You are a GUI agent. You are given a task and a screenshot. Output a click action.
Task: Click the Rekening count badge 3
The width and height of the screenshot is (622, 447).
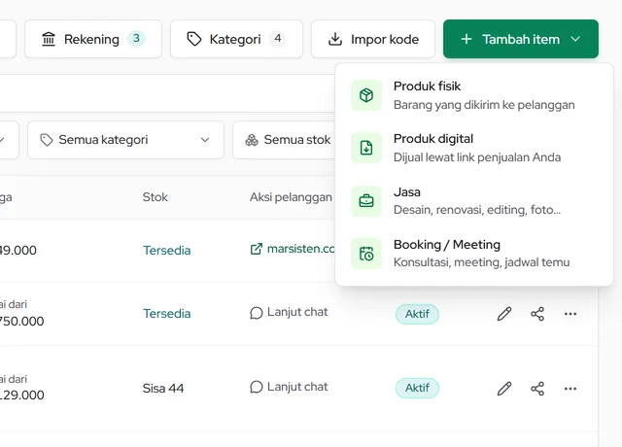point(136,39)
